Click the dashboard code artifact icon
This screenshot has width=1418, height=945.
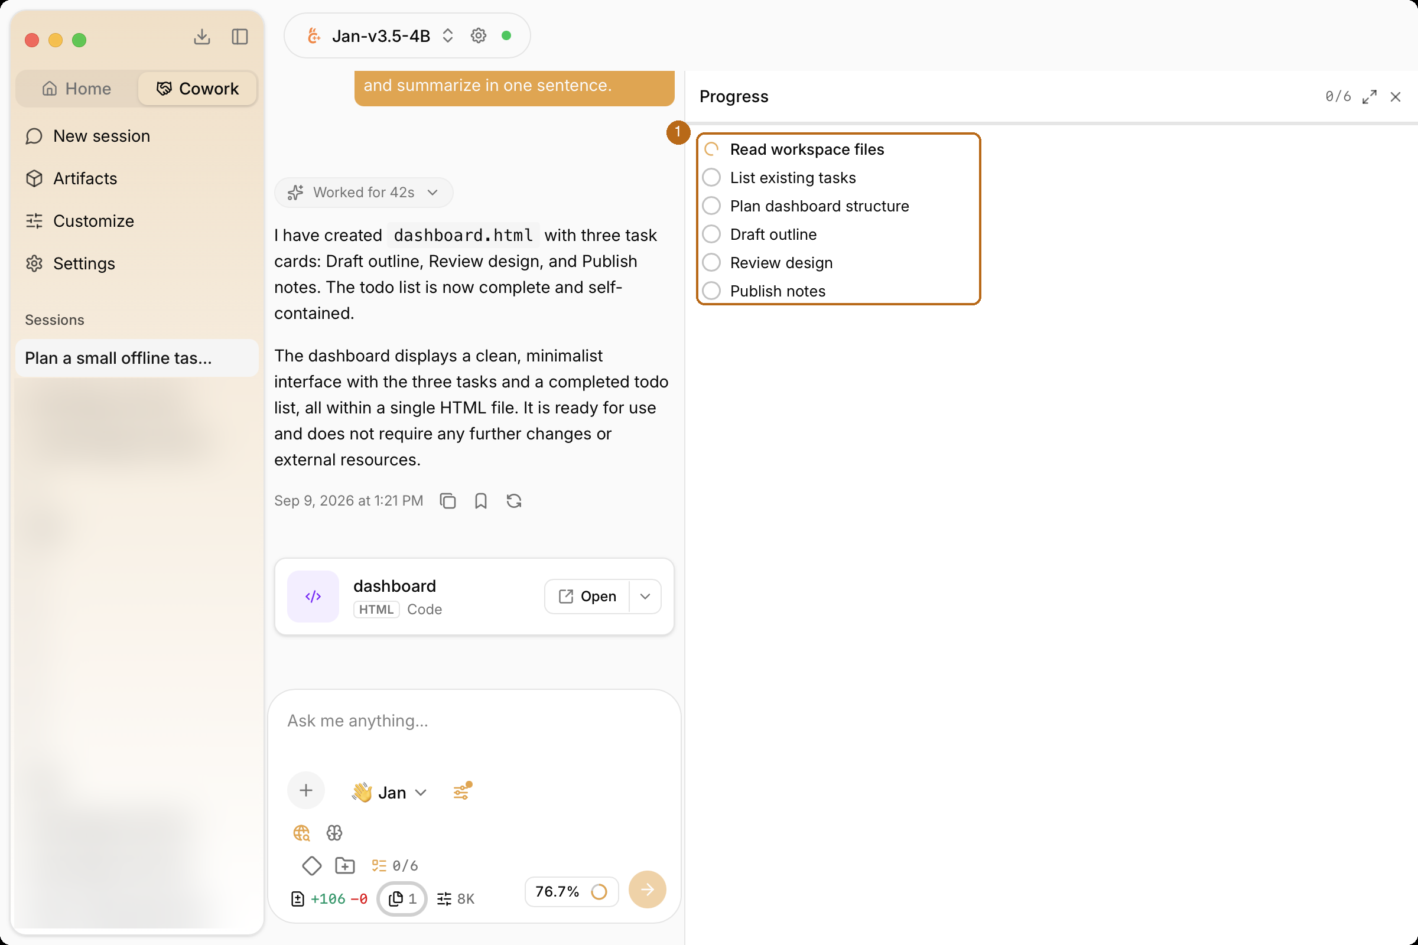pos(313,597)
